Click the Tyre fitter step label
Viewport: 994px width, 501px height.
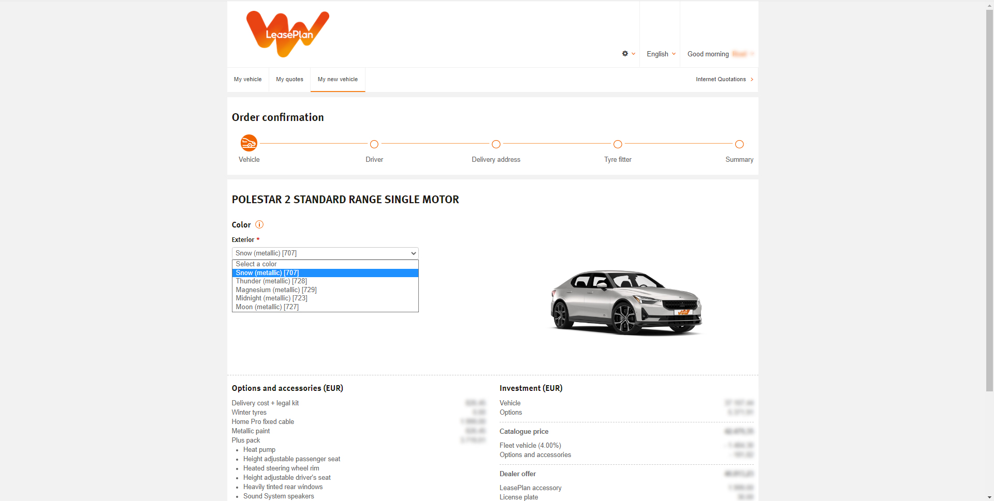[618, 160]
